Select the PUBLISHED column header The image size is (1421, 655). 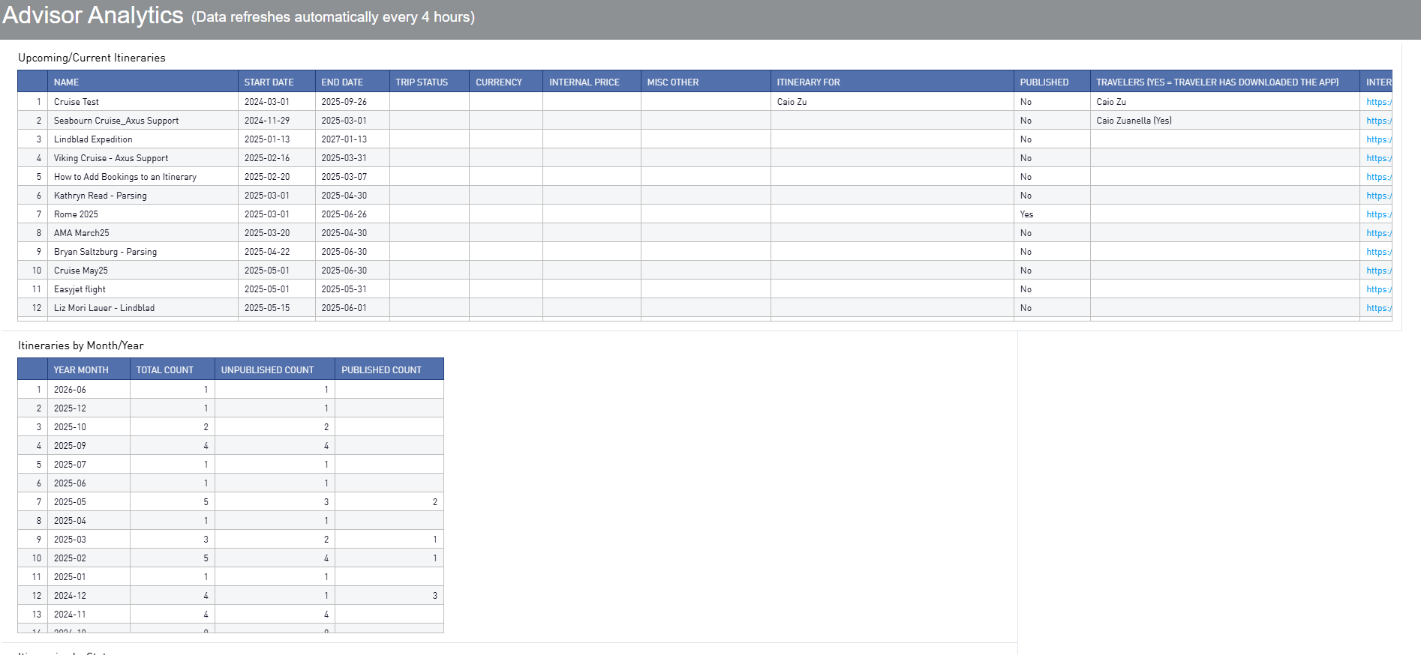pyautogui.click(x=1044, y=82)
